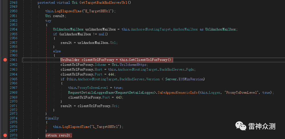
Task: Click the Logger property on line 2968
Action: coord(214,93)
